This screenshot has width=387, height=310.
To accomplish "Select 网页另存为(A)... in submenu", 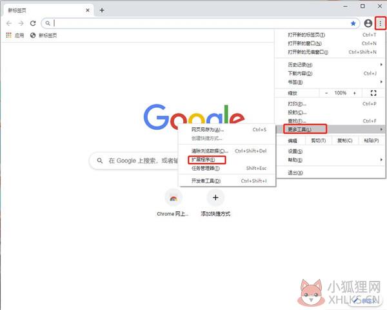I will click(226, 130).
